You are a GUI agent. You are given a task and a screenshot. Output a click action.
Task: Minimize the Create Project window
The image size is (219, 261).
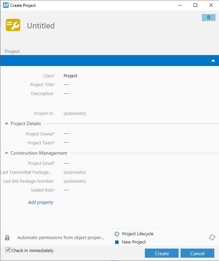[180, 5]
